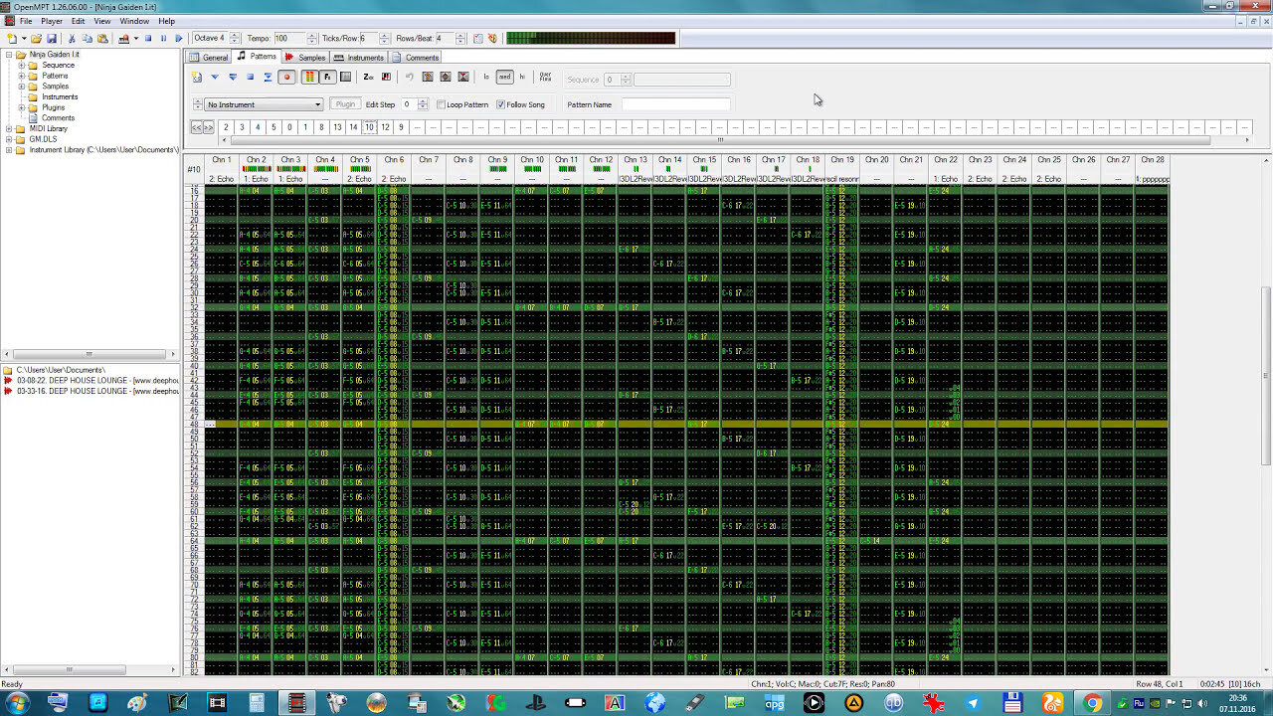Open the No Instrument dropdown
Screen dimensions: 1273x716
[264, 104]
